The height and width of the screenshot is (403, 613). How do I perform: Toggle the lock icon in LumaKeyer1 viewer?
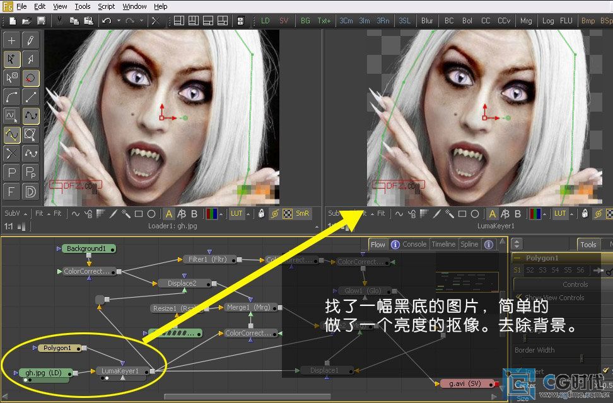pos(585,213)
